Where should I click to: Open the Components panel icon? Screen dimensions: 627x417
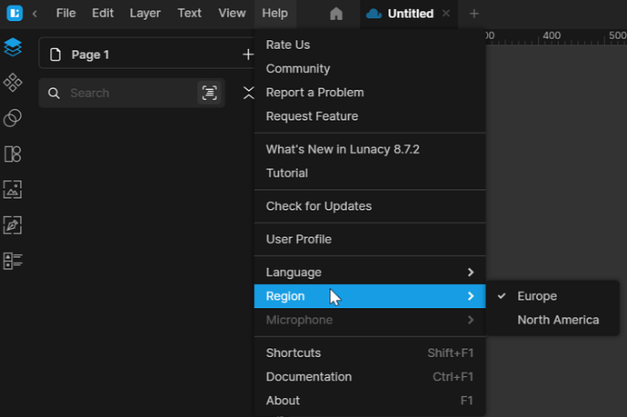[x=13, y=83]
